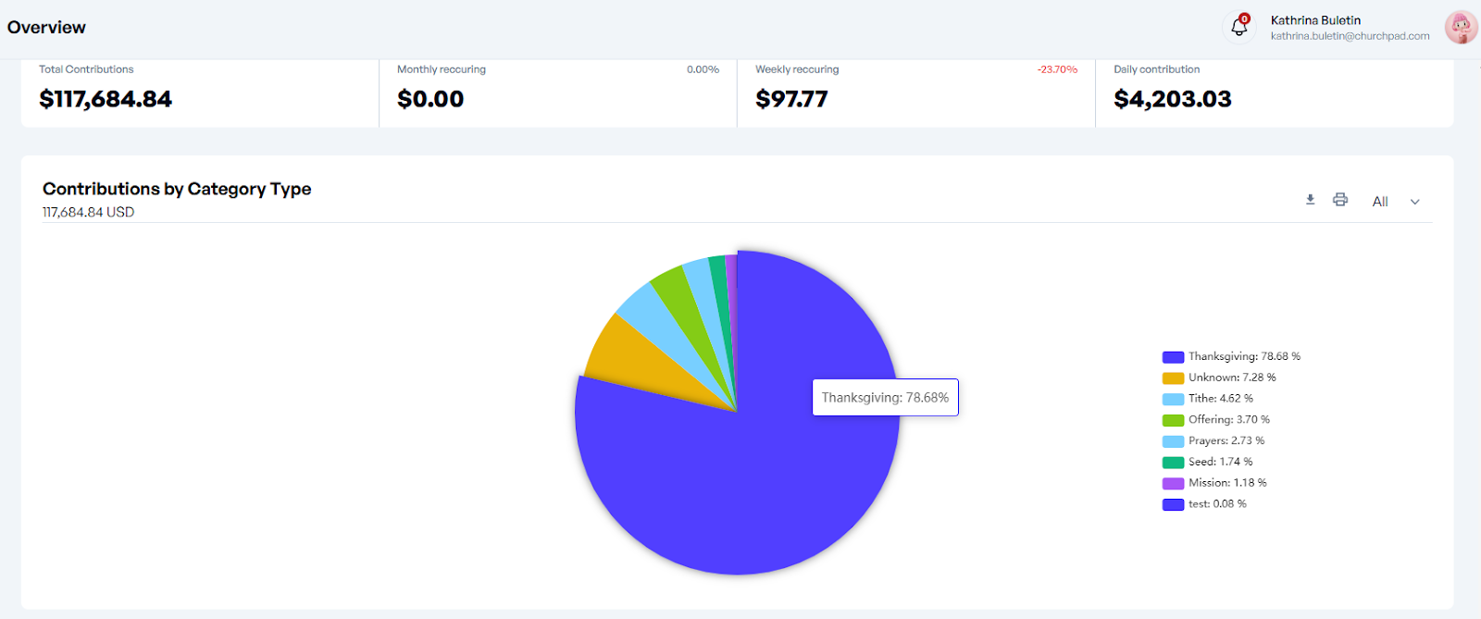The height and width of the screenshot is (619, 1481).
Task: Click the large Thanksgiving pie slice
Action: pos(740,490)
